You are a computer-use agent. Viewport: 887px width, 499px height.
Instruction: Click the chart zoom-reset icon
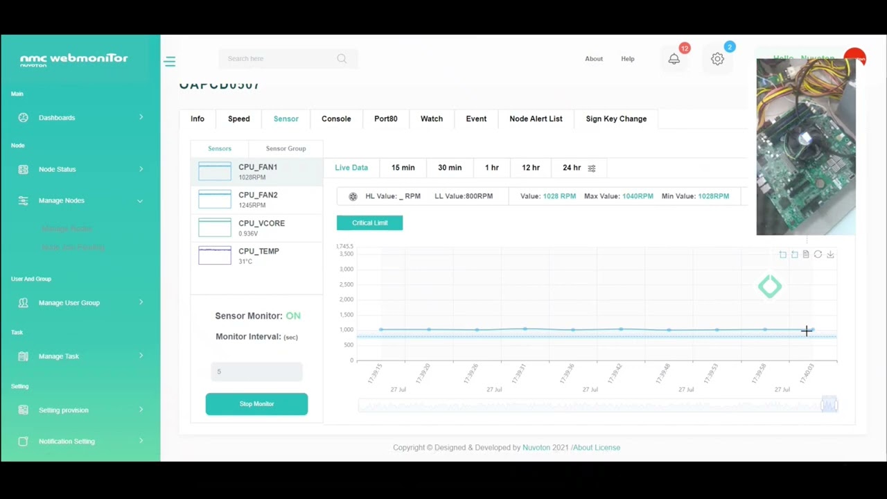(x=795, y=254)
